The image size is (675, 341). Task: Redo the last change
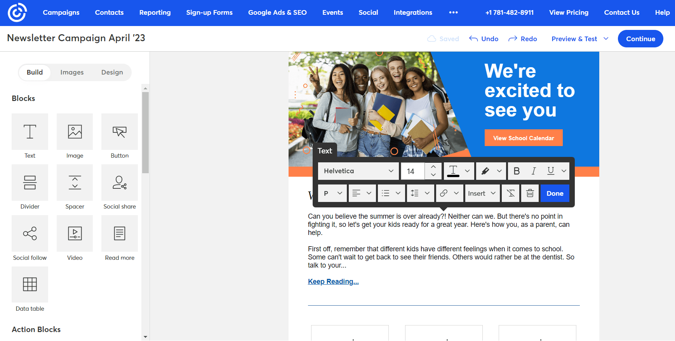523,39
